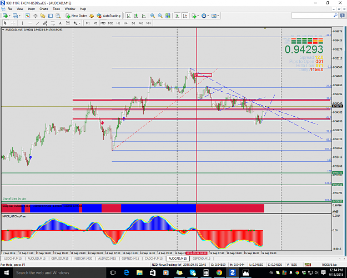Switch to W1 timeframe

pos(141,23)
